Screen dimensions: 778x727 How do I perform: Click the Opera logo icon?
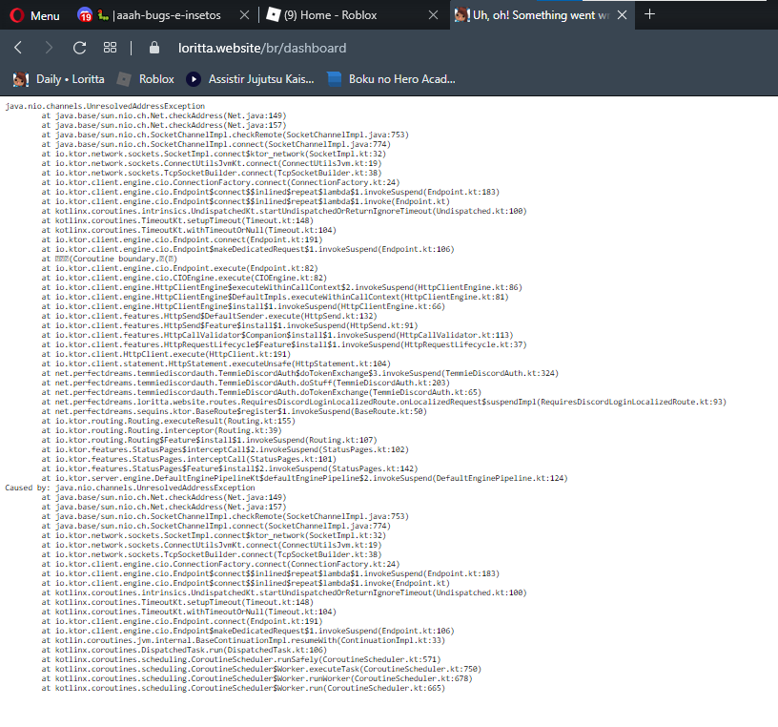pos(18,15)
